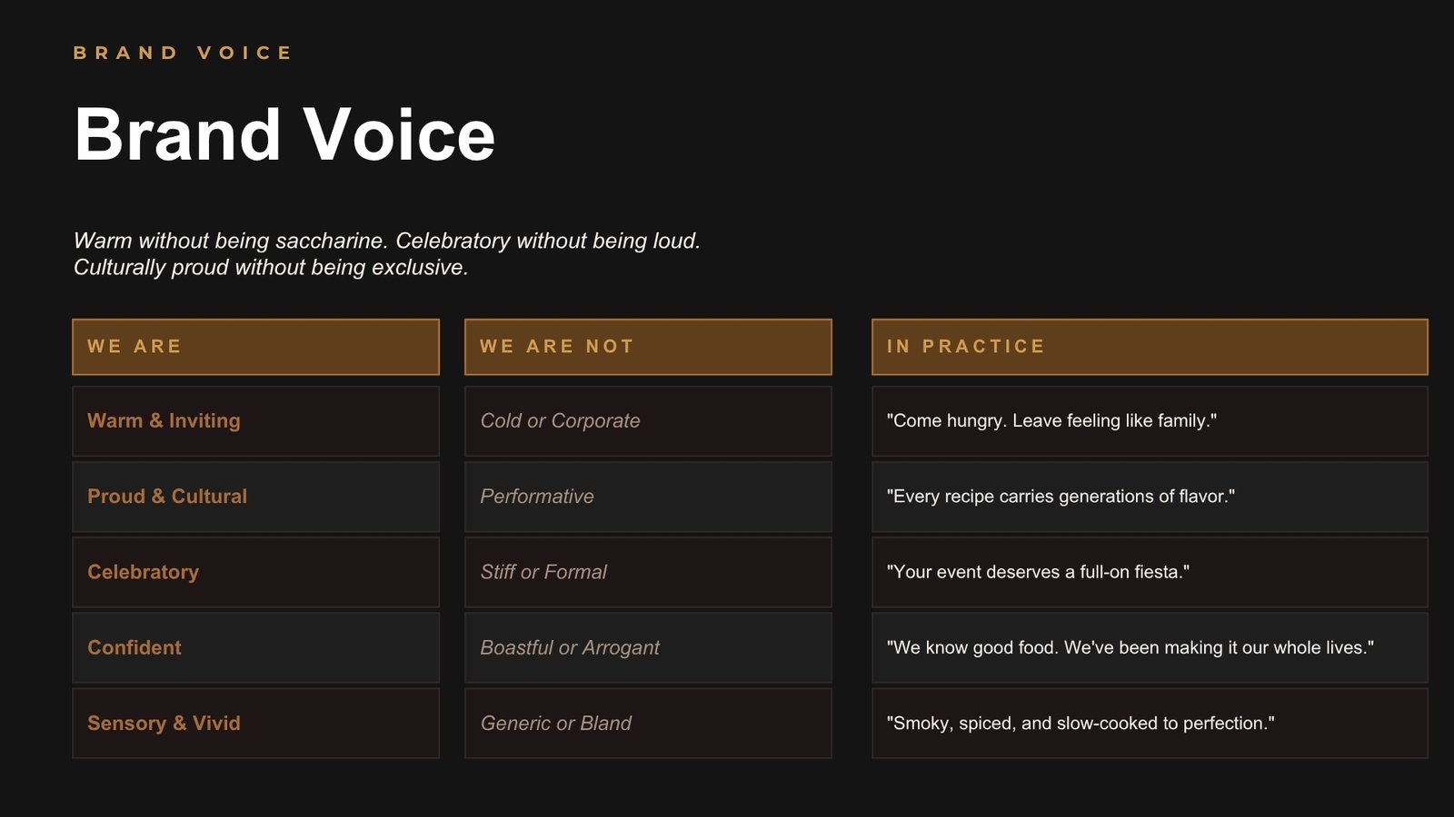Screen dimensions: 1454x817
Task: Select the Celebratory cell
Action: click(255, 572)
